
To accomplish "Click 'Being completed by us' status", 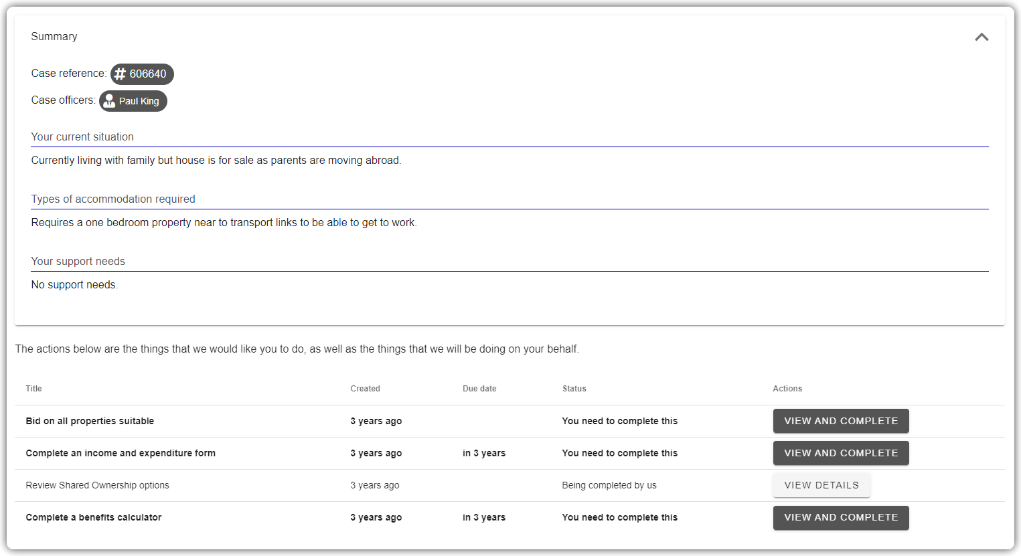I will click(609, 485).
